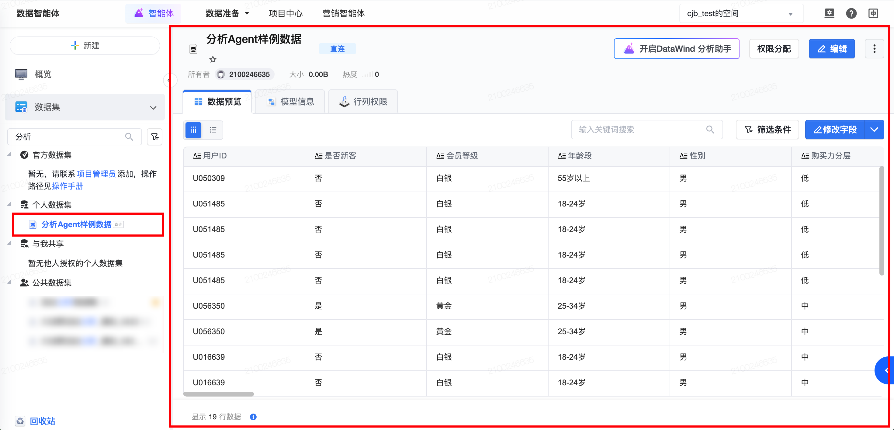Click the owner avatar 2100246635

click(x=221, y=74)
